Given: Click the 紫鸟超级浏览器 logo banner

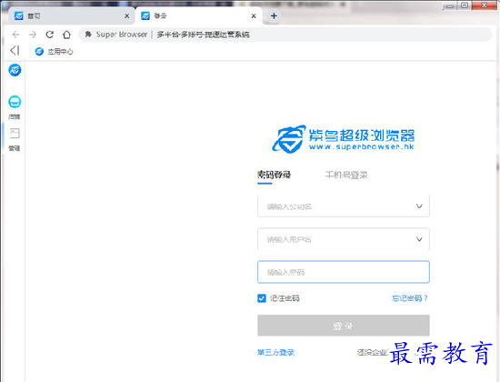Looking at the screenshot, I should coord(343,139).
